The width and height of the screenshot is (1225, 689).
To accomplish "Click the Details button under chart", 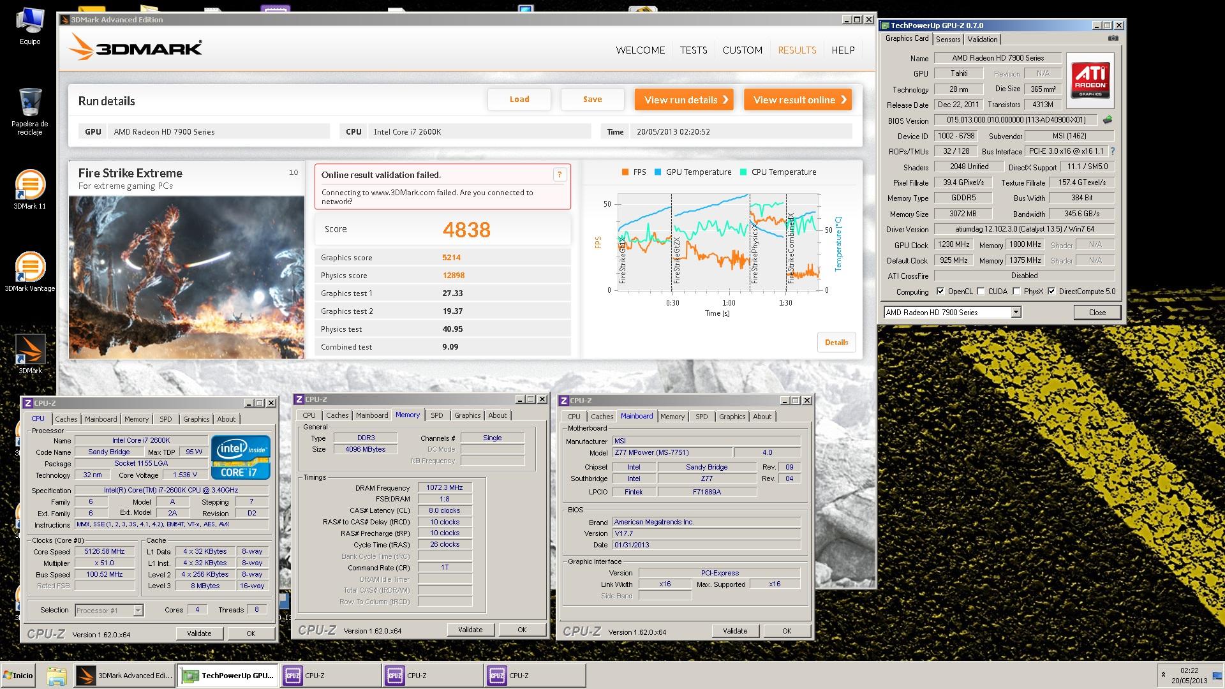I will pos(836,343).
